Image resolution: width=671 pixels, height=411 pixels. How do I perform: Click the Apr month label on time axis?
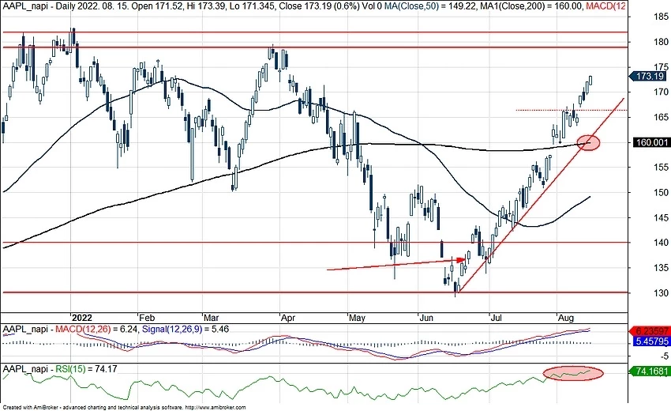[x=288, y=318]
